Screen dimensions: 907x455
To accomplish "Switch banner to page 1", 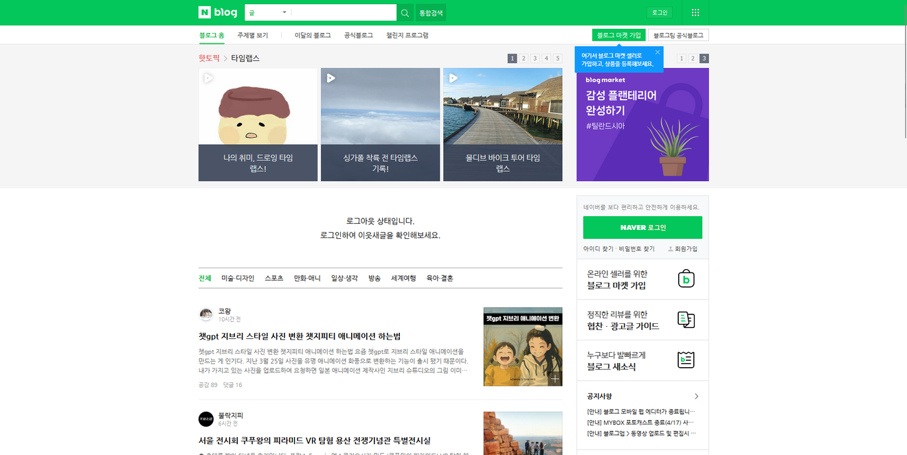I will pos(682,58).
